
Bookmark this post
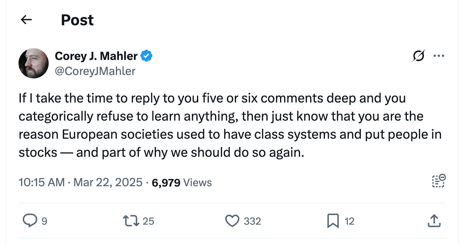tap(333, 221)
